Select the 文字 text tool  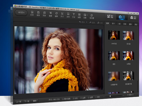pos(74,15)
